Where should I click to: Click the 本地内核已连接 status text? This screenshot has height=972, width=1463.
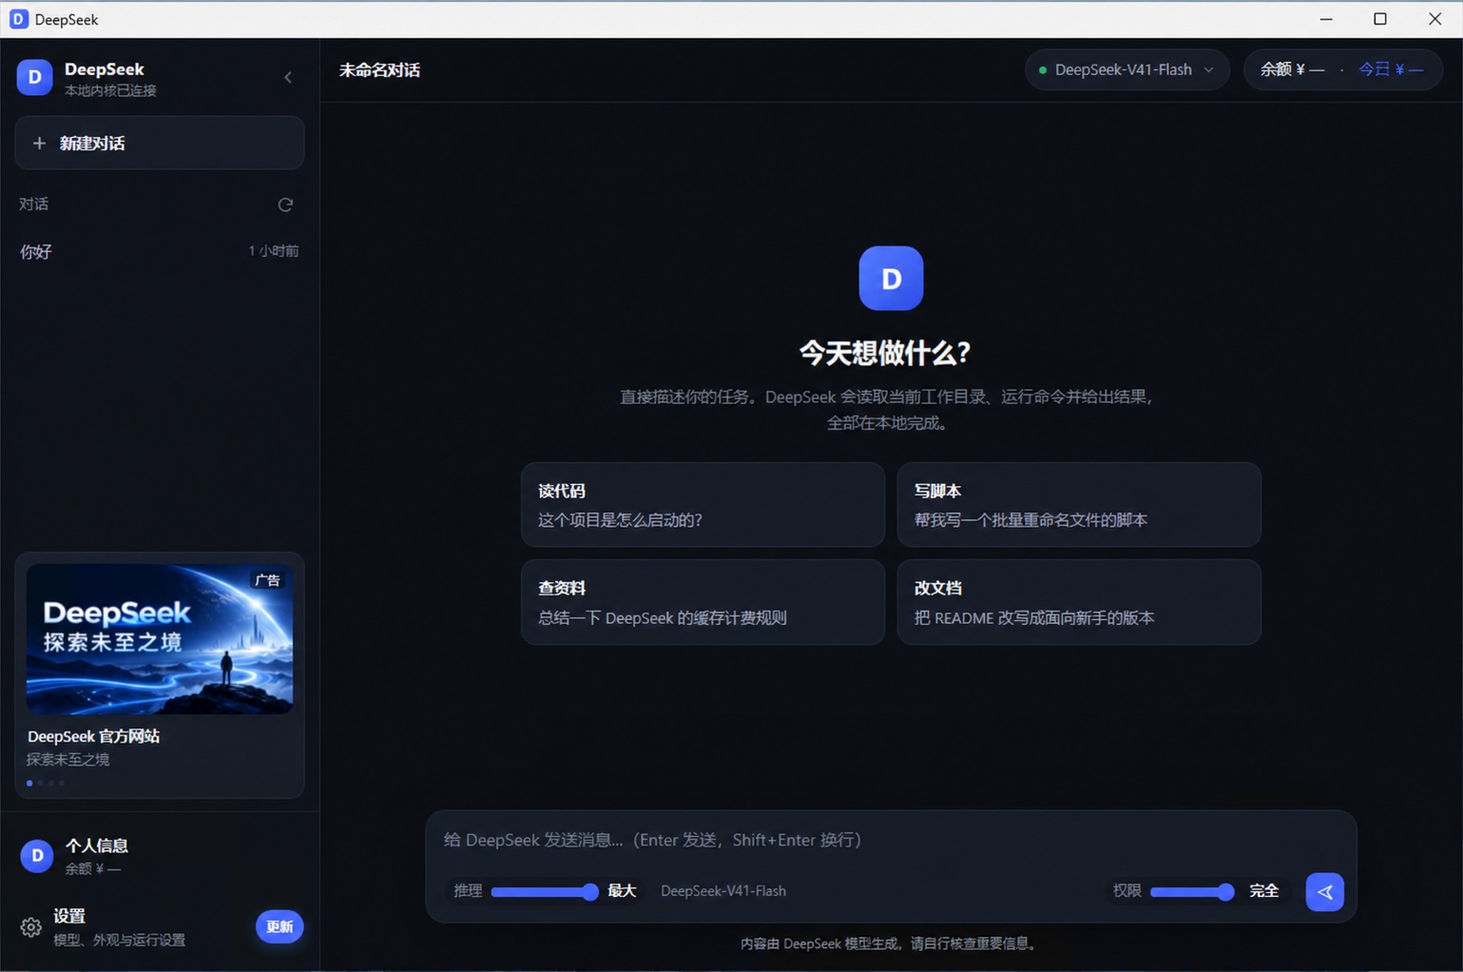pyautogui.click(x=110, y=90)
